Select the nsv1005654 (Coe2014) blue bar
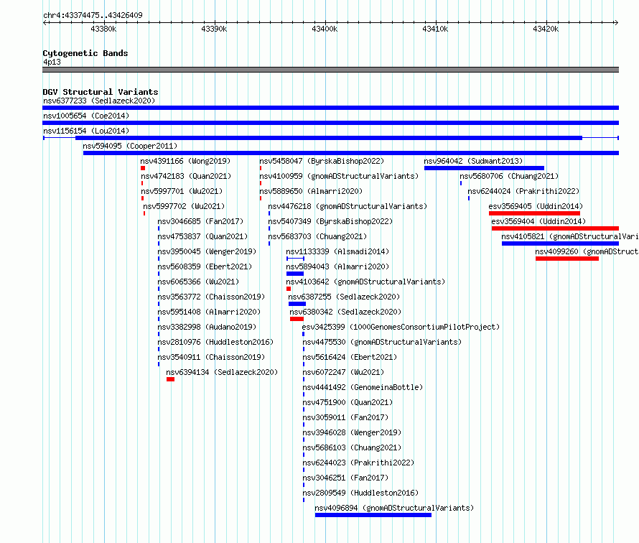Viewport: 639px width, 543px height. tap(330, 123)
